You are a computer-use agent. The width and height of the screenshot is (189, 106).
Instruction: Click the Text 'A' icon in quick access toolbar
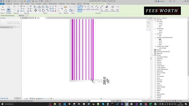33,1
